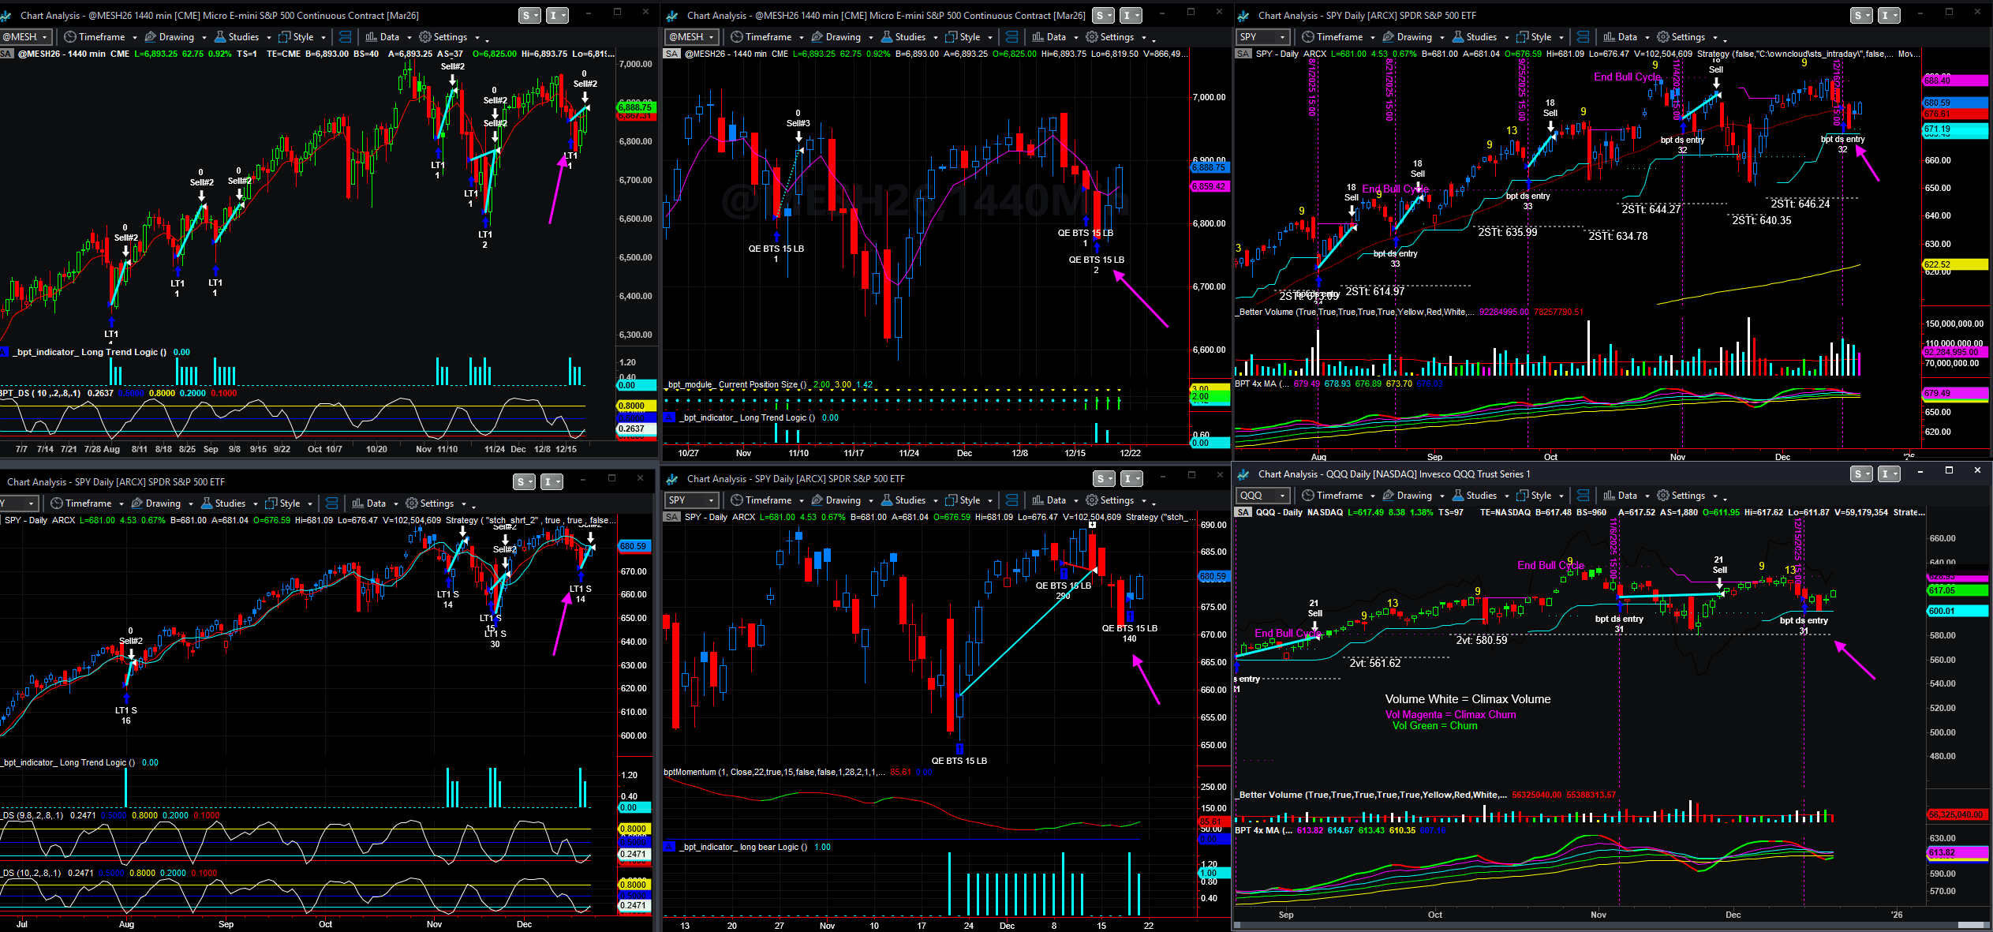Click blue link icon in top-right SPY chart toolbar

pyautogui.click(x=1584, y=37)
